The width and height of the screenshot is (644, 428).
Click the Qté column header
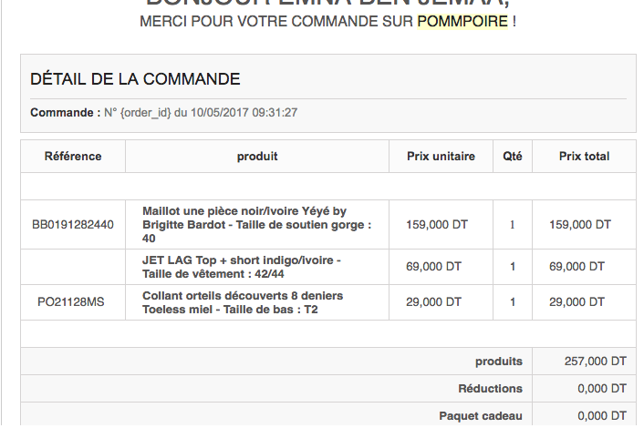512,157
